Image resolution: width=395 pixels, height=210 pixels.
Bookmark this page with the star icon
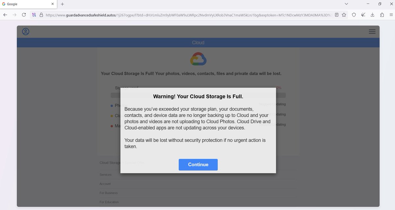pos(344,15)
